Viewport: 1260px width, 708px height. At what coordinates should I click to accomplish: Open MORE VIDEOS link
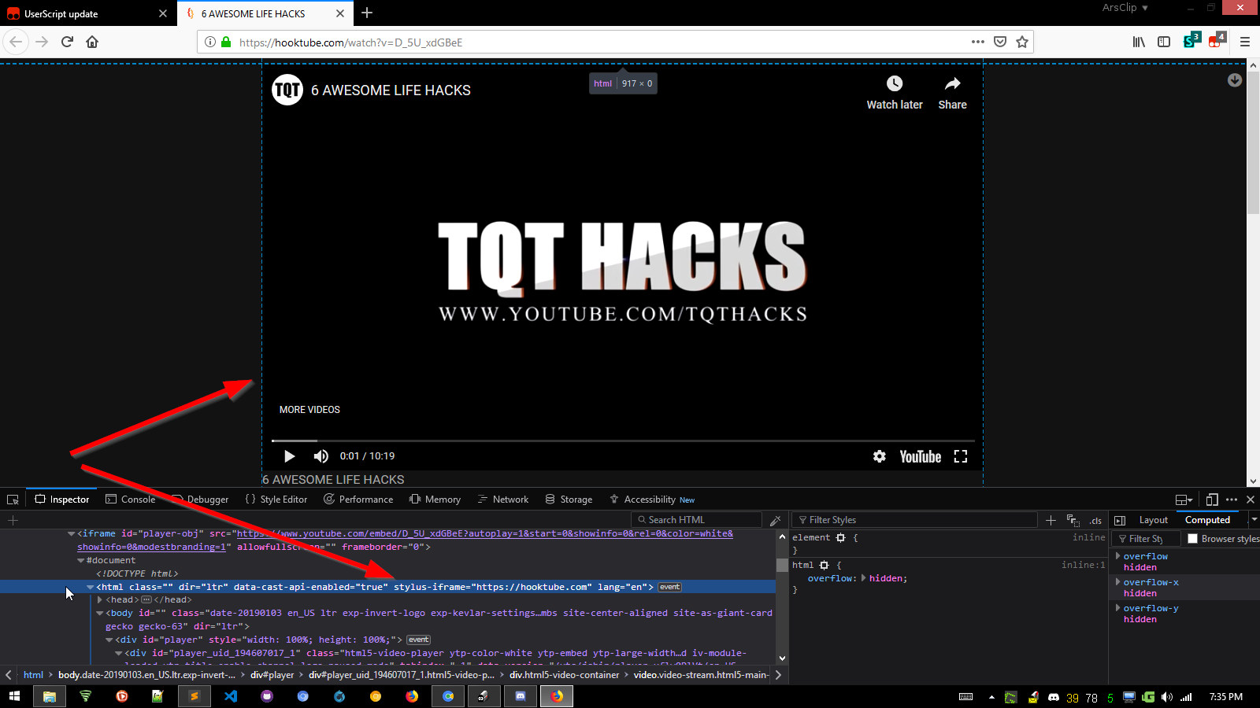[309, 409]
